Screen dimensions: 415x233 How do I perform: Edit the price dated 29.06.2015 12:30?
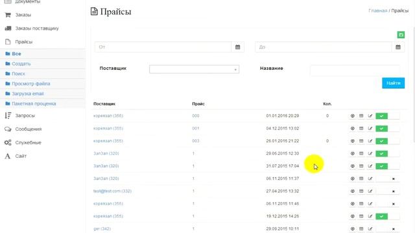(370, 153)
